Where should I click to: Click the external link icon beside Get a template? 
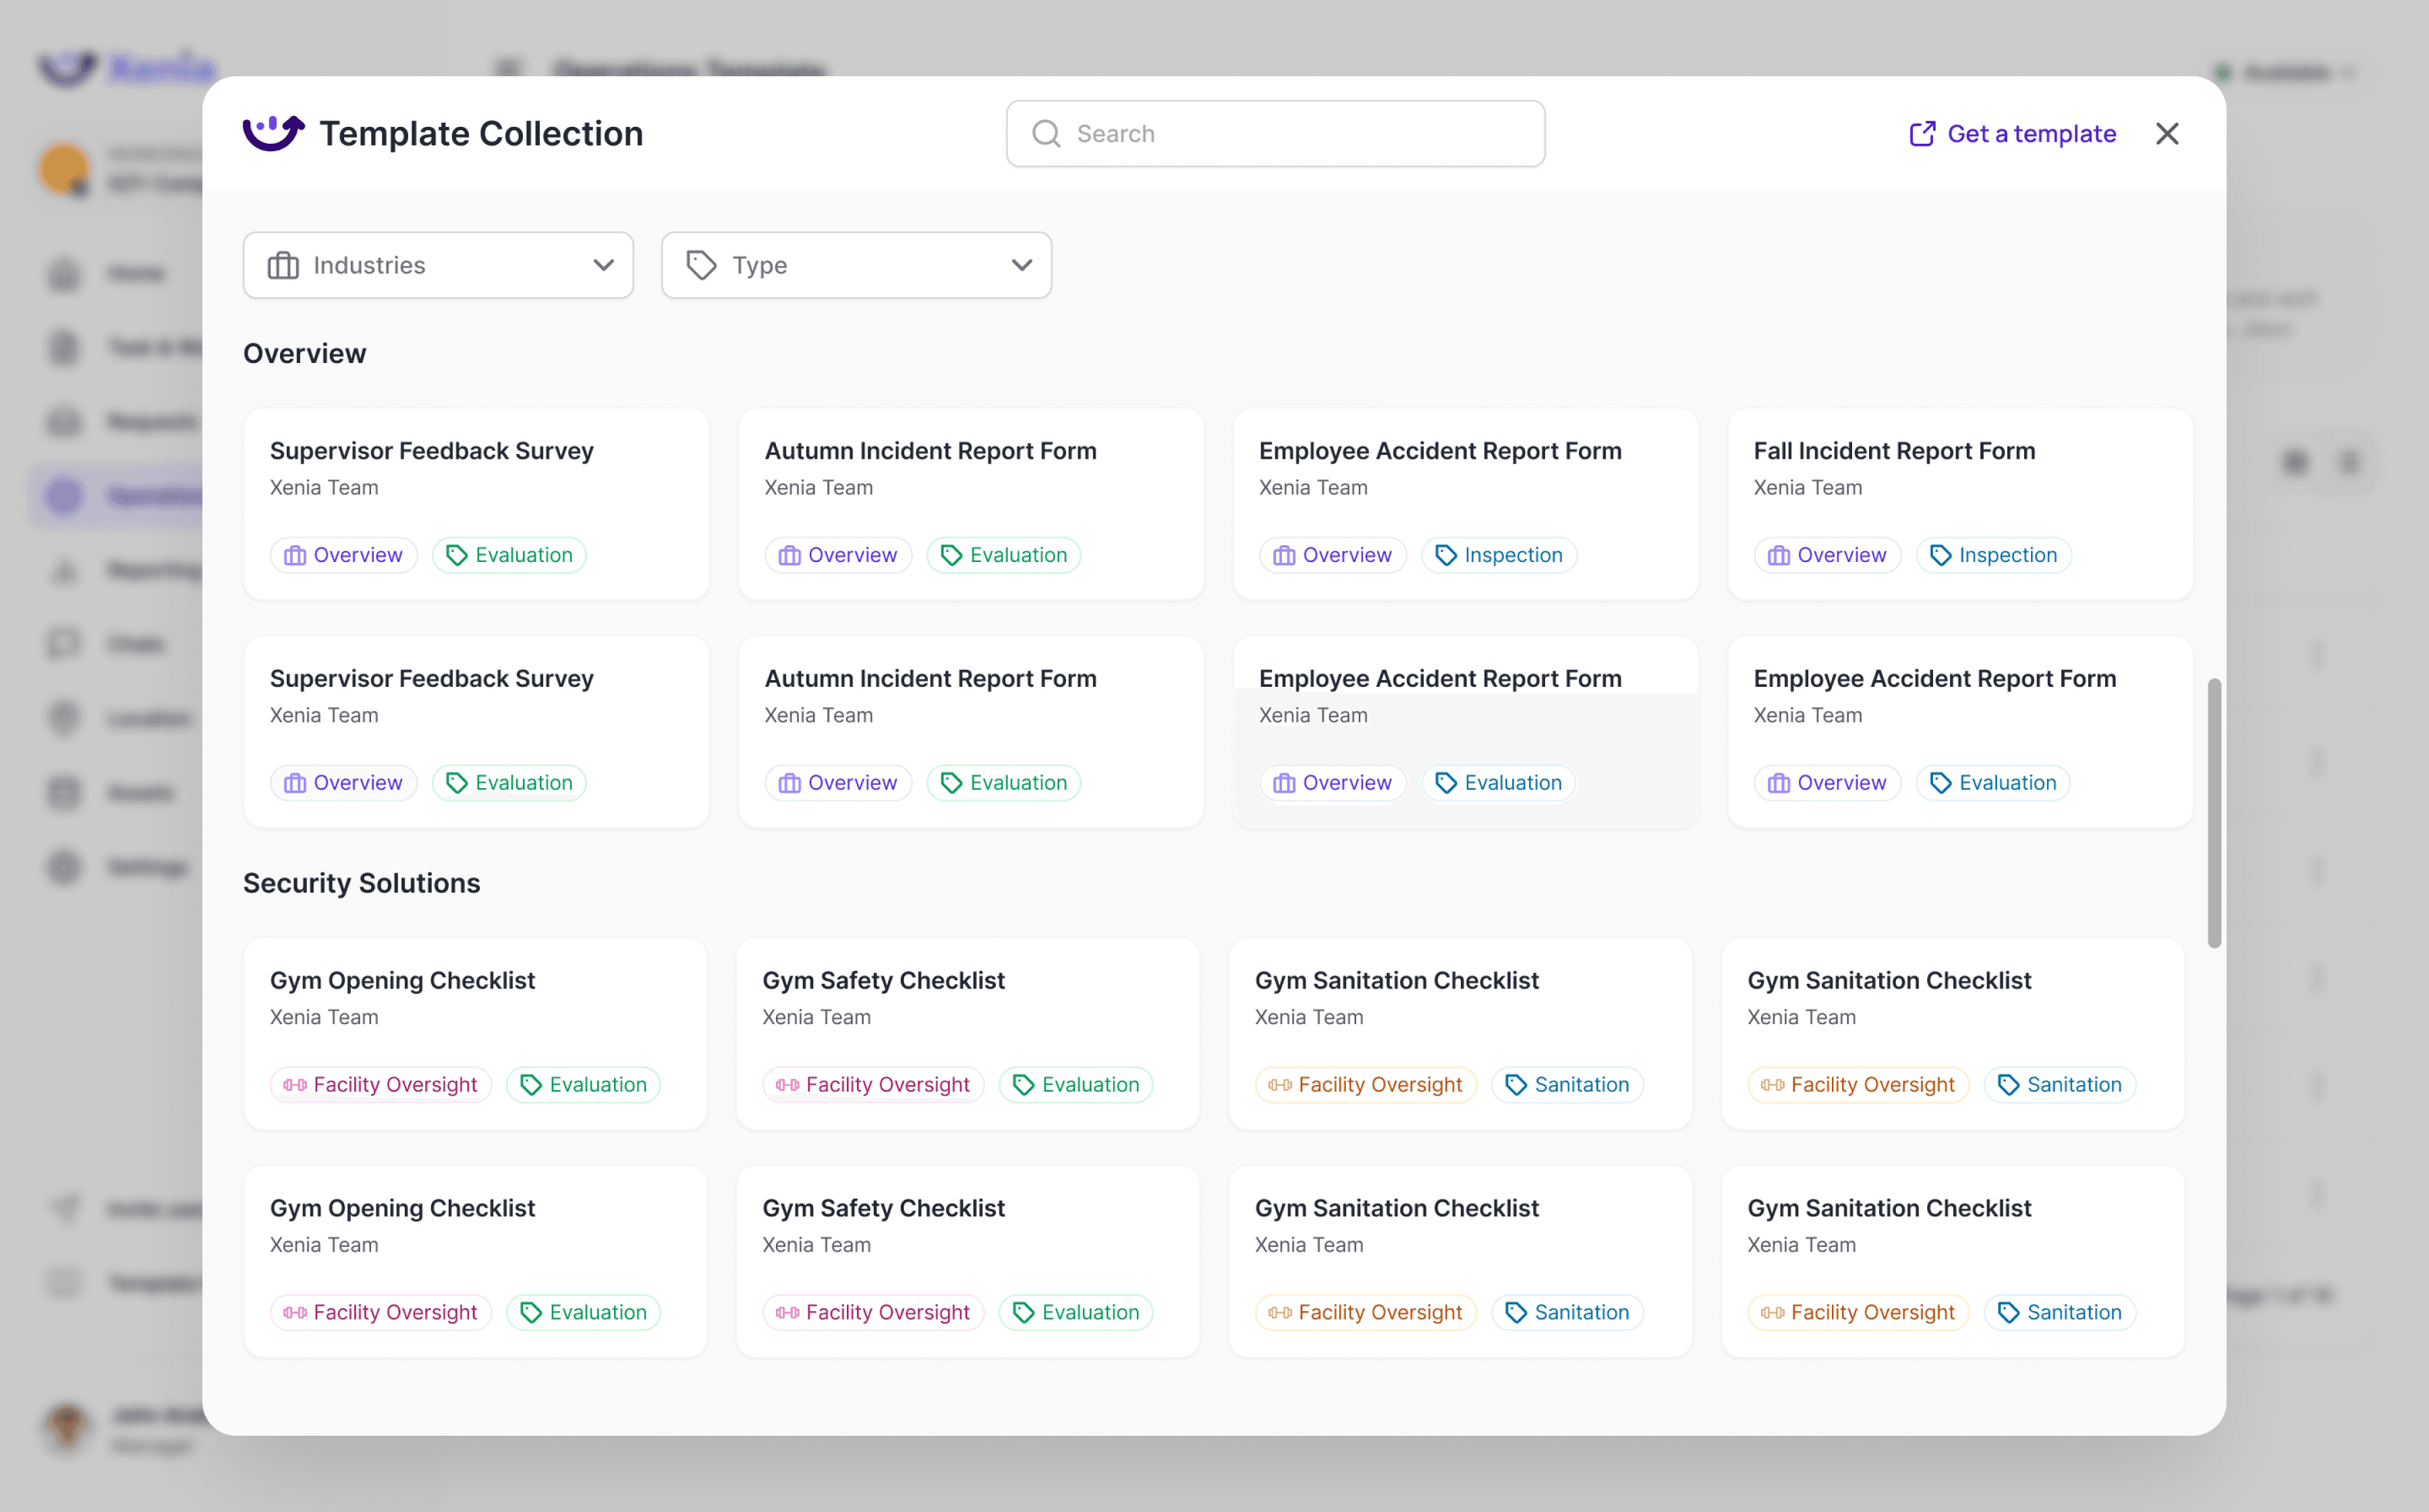pos(1921,134)
